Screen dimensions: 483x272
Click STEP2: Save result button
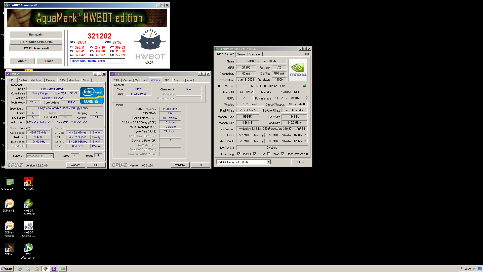tap(36, 48)
